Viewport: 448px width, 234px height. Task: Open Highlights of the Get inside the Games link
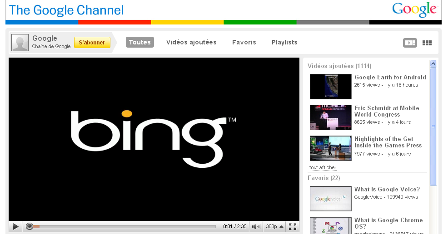click(388, 142)
